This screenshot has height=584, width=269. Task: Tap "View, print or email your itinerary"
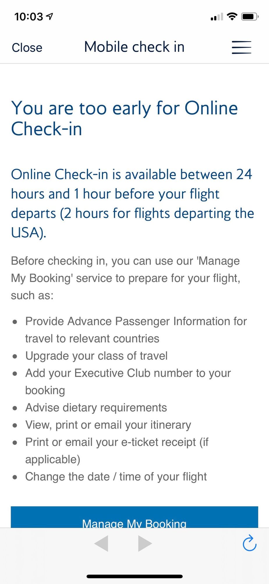pyautogui.click(x=108, y=425)
